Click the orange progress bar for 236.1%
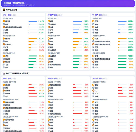Viewport: 136px width, 132px height. point(78,39)
